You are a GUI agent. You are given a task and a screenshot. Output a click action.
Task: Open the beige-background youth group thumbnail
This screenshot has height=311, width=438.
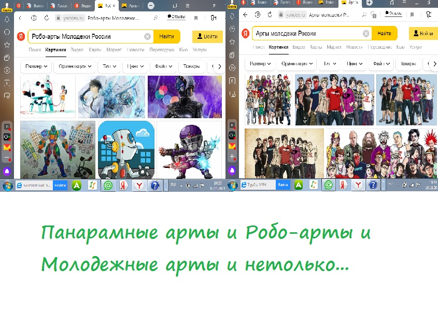tap(285, 153)
